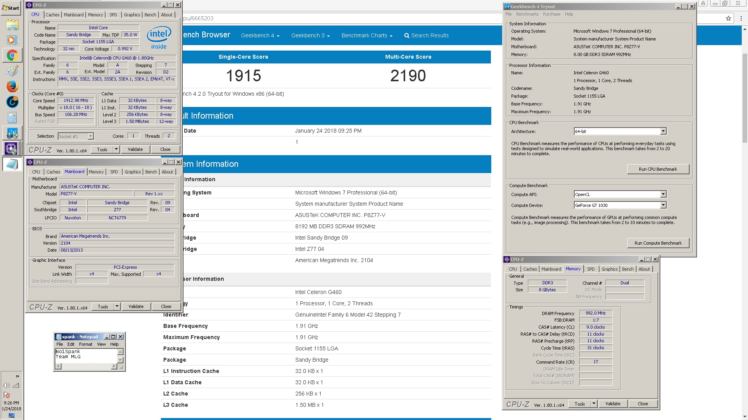Open Geekbench Help menu

pos(569,14)
